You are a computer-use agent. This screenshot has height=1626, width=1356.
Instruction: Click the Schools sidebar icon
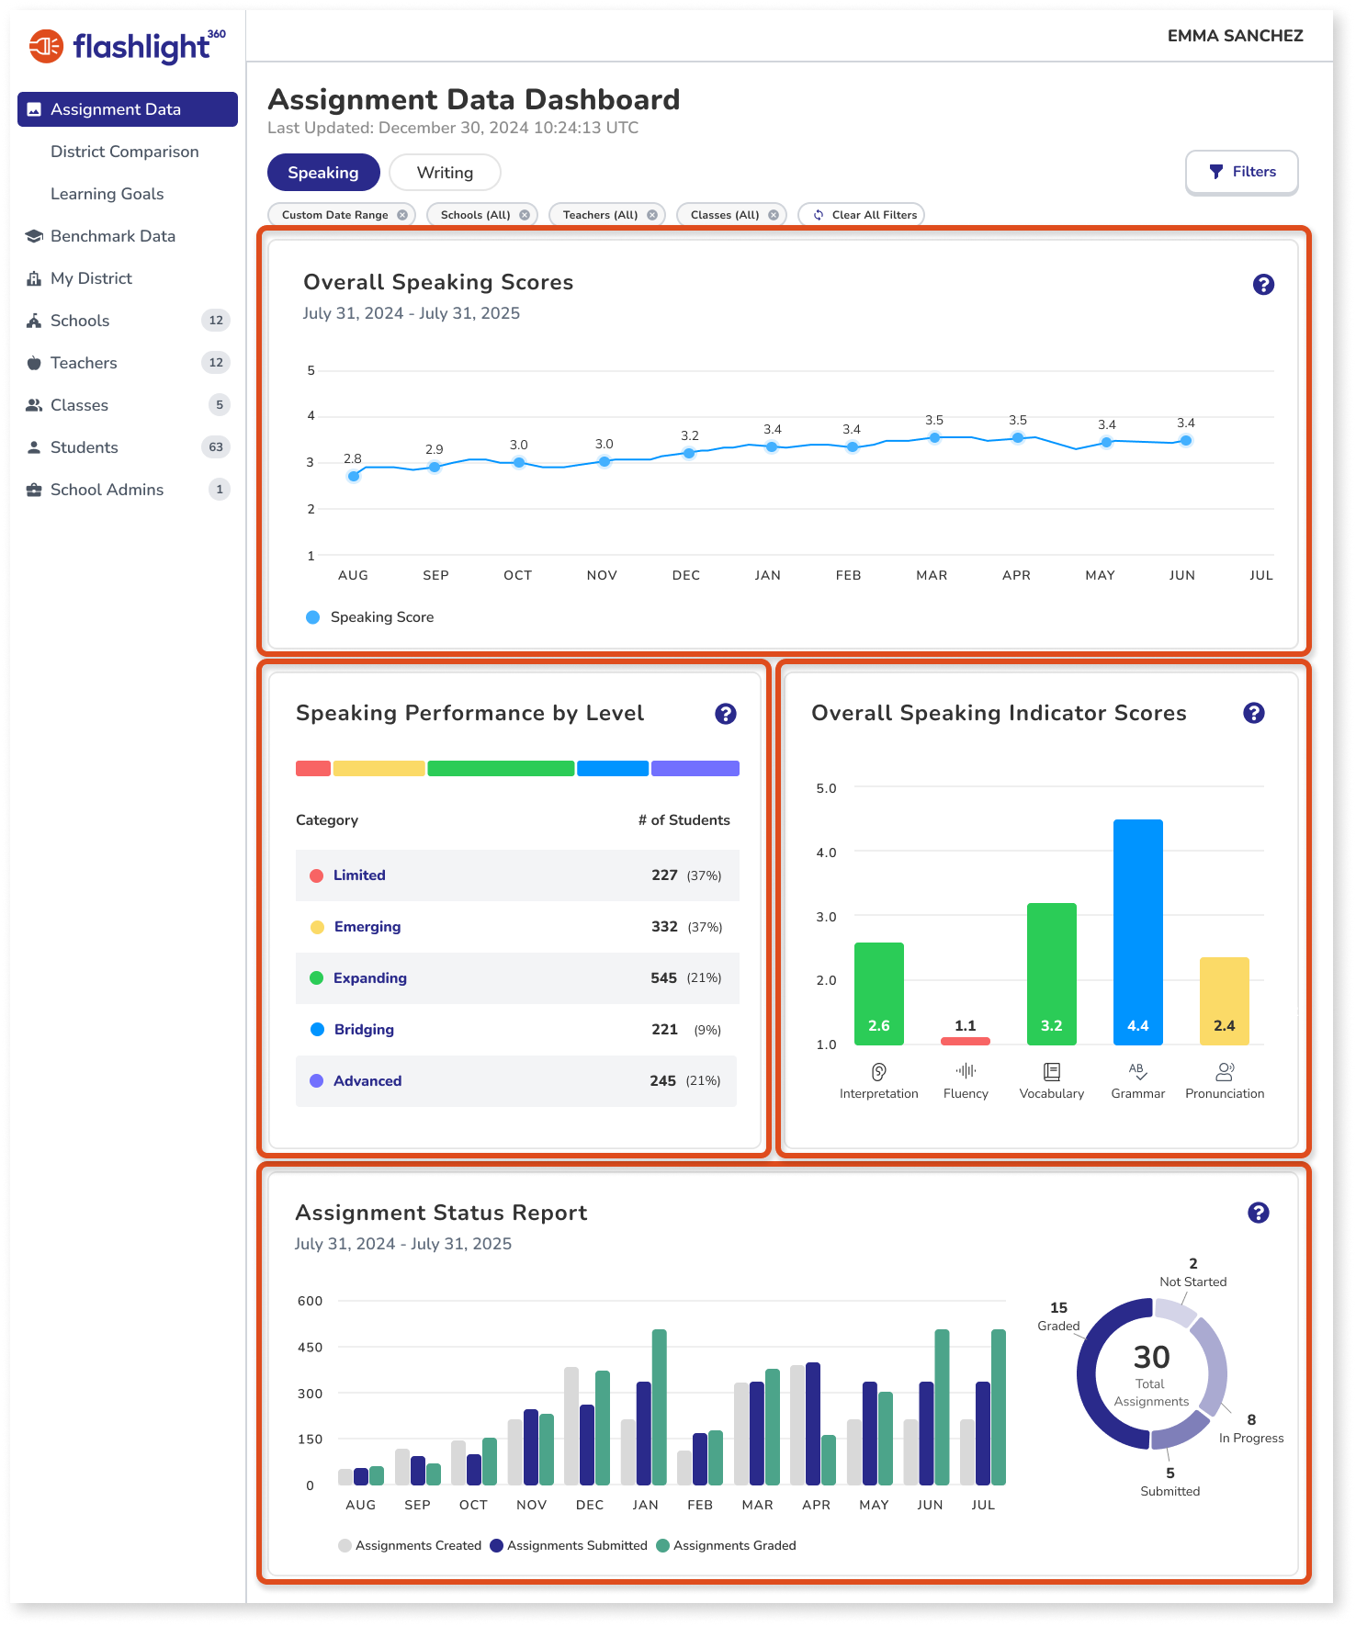(x=34, y=321)
